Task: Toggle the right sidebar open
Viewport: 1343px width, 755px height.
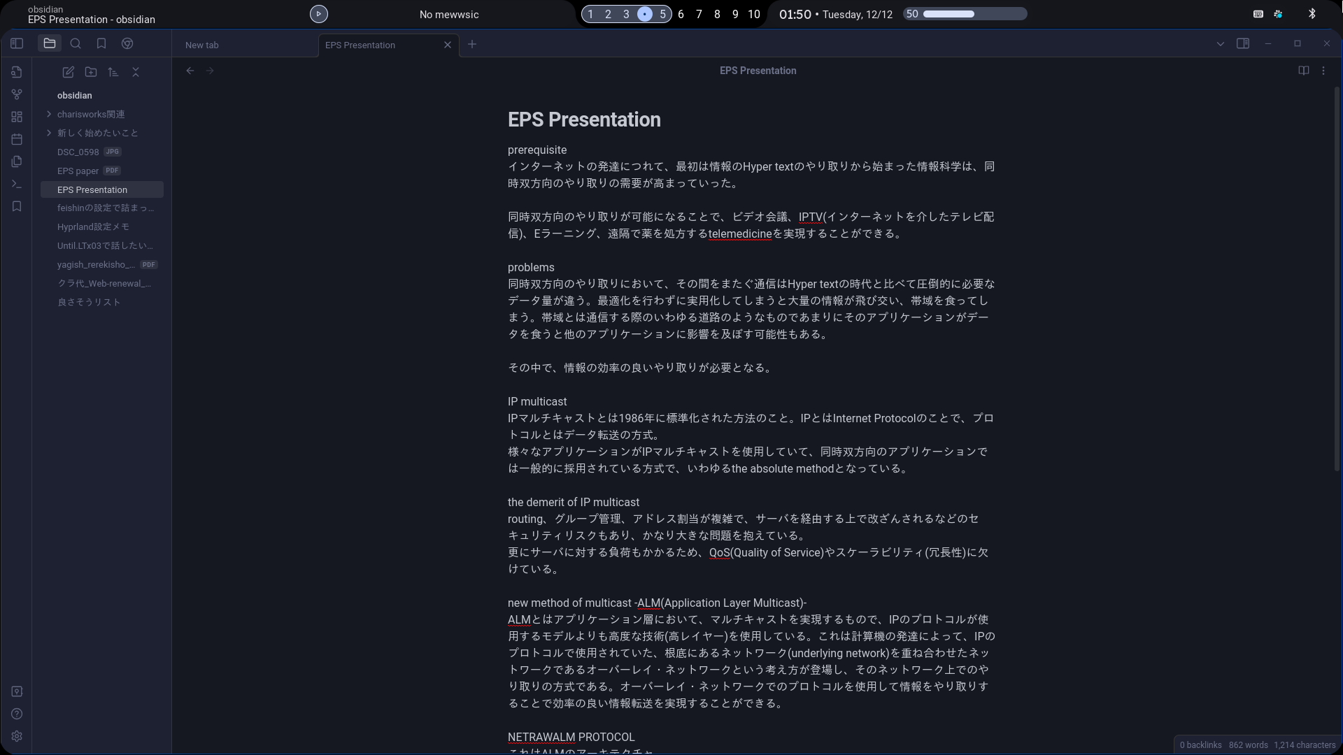Action: (x=1244, y=43)
